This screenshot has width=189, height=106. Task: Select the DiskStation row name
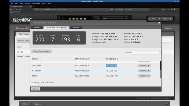pyautogui.click(x=37, y=66)
